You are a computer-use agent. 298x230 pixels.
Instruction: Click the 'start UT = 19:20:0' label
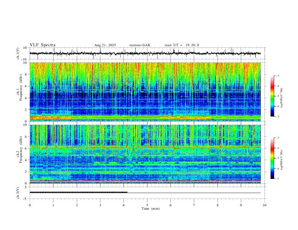182,45
